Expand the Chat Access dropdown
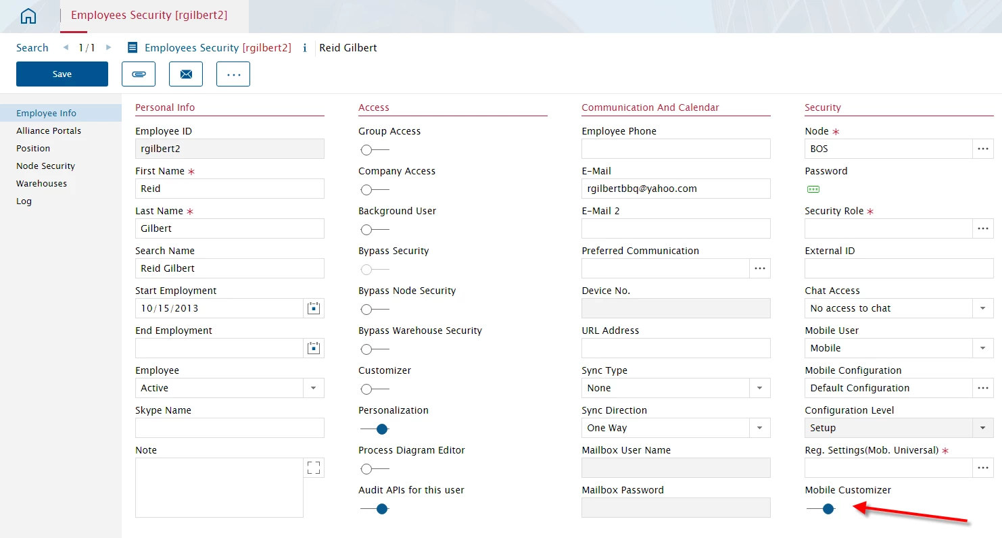The height and width of the screenshot is (538, 1002). (982, 308)
